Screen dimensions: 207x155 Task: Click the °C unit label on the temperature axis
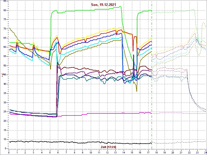(x=3, y=75)
